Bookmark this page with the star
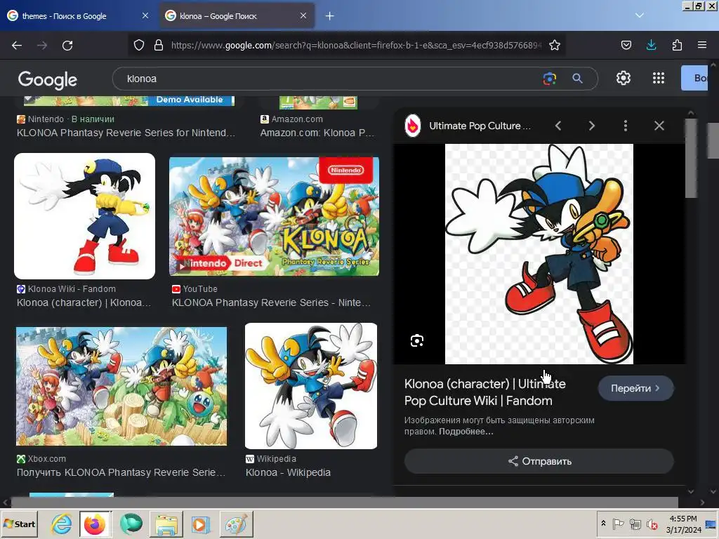The image size is (719, 539). pyautogui.click(x=555, y=45)
